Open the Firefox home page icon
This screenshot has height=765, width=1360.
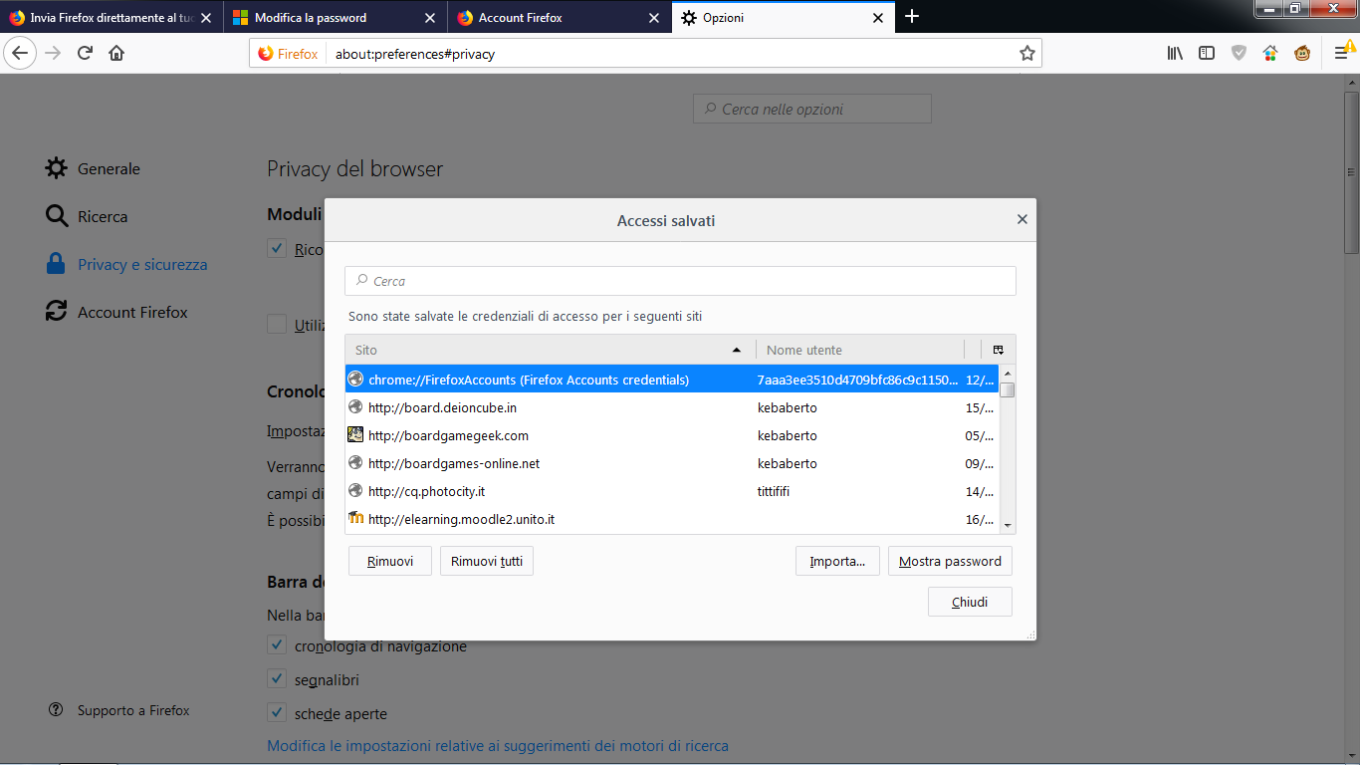point(116,53)
